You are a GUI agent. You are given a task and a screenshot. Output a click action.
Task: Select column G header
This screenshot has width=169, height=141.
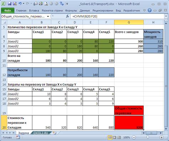129,22
